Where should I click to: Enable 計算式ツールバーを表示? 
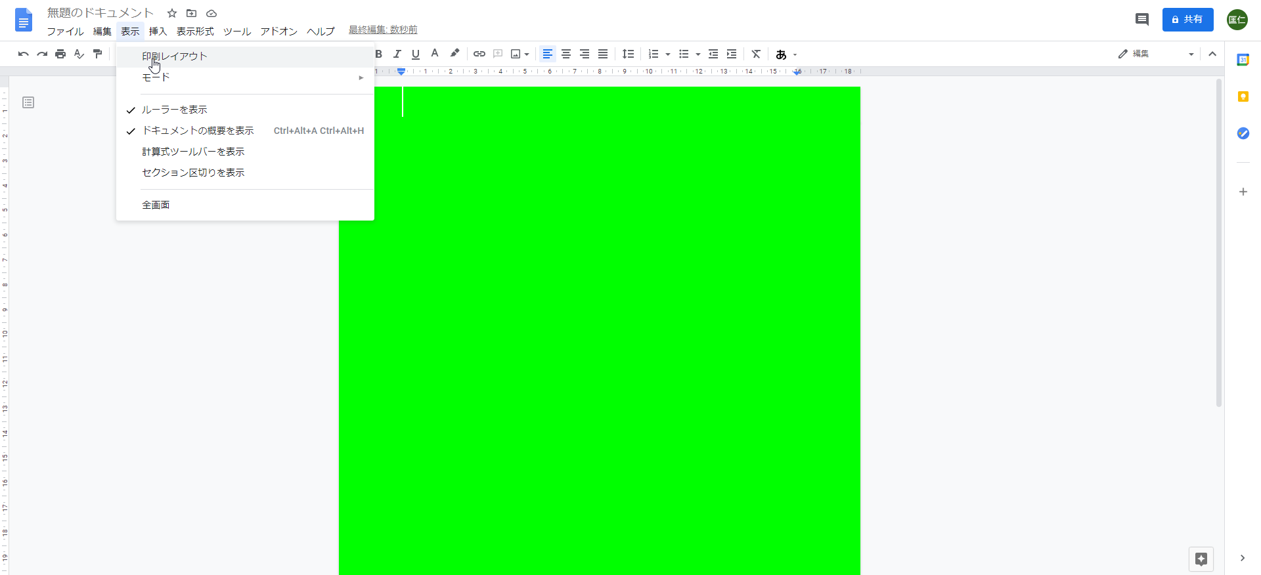click(x=245, y=152)
